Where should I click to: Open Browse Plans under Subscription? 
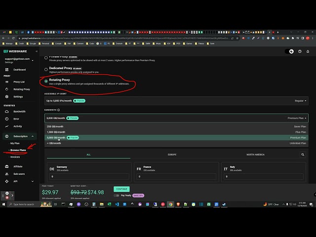point(18,150)
